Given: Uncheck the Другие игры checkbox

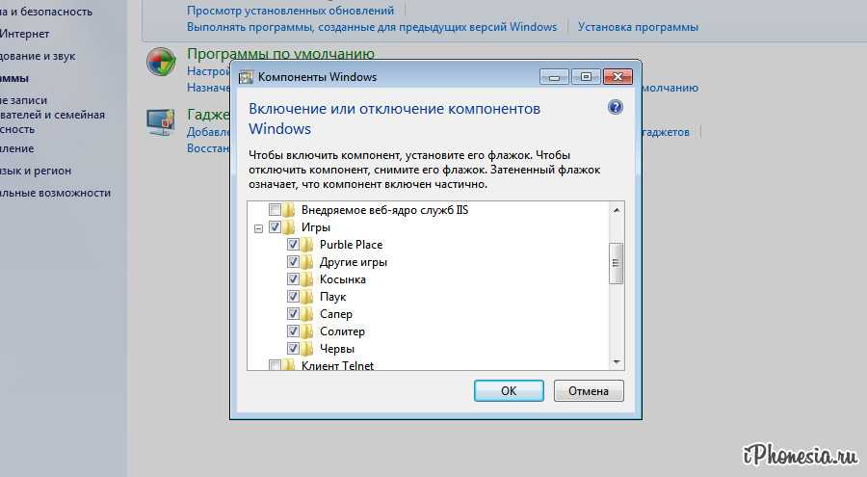Looking at the screenshot, I should (293, 262).
